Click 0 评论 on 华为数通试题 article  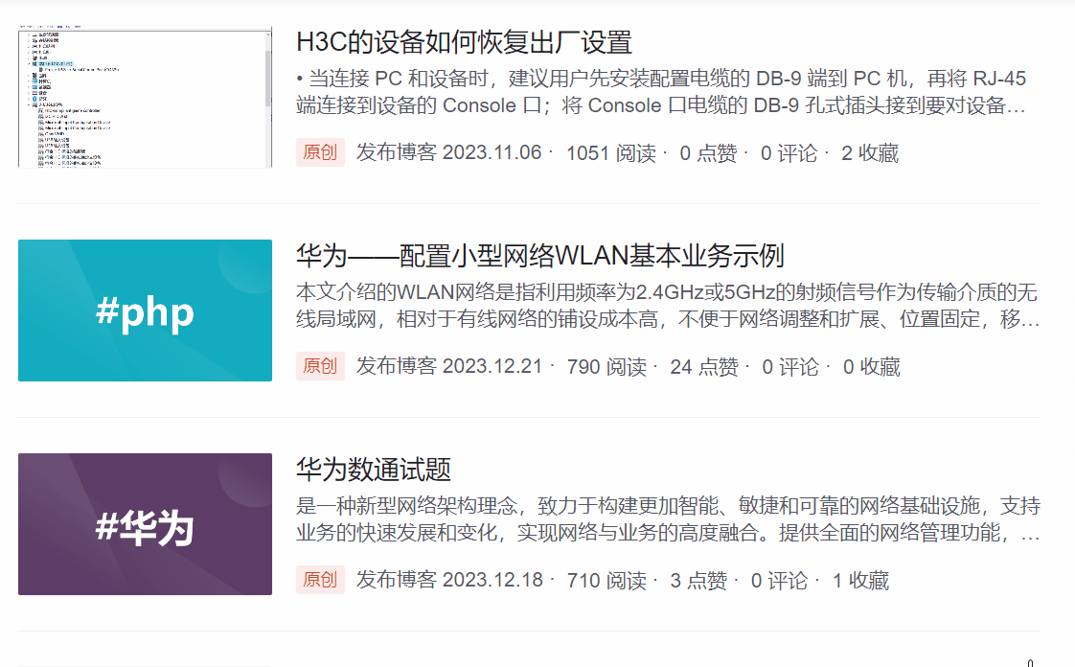pyautogui.click(x=780, y=581)
